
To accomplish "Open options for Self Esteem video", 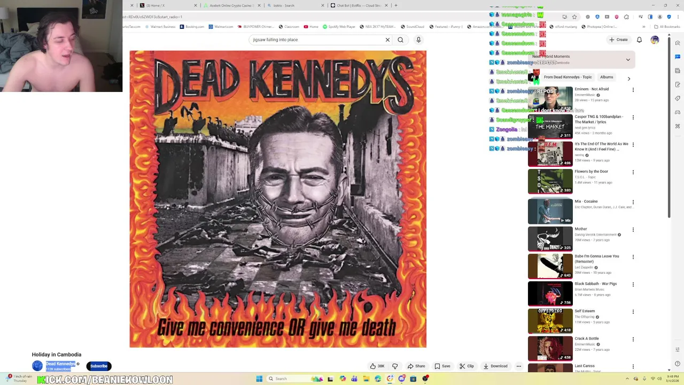I will (633, 312).
